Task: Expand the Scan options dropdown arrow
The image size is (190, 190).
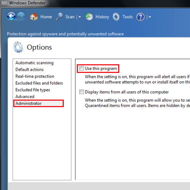Action: 80,17
